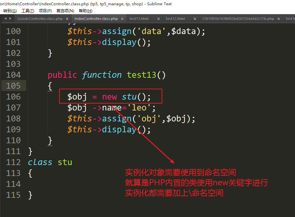The image size is (295, 217).
Task: Open the 帮助(H) menu
Action: [x=85, y=11]
